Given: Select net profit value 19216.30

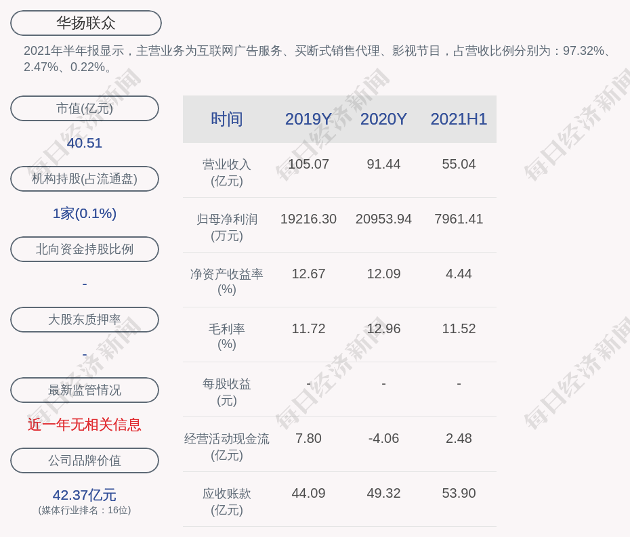Looking at the screenshot, I should 309,219.
